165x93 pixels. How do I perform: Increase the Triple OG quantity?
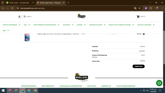116,34
